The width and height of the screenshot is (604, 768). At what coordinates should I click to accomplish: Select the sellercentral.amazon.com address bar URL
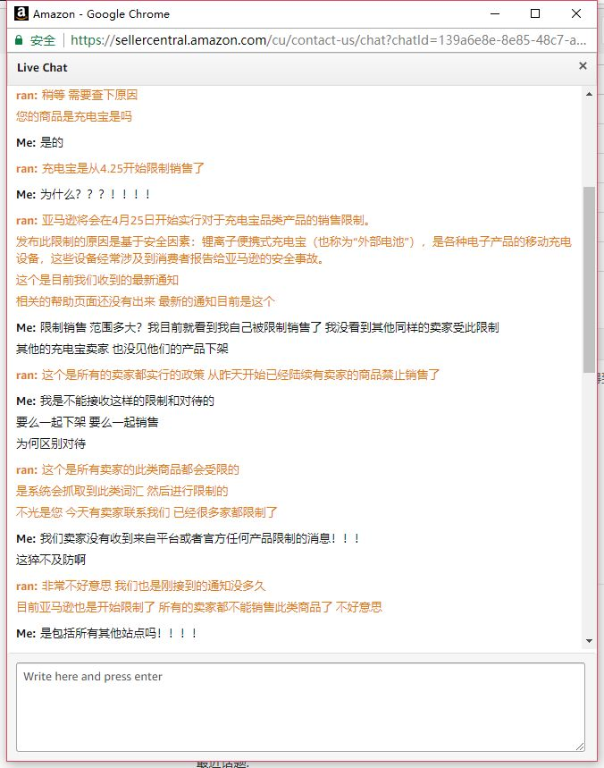point(328,40)
